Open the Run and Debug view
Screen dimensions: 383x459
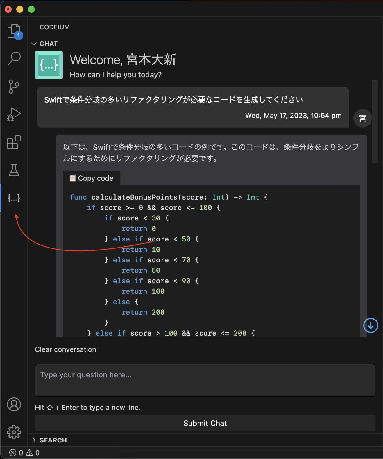point(14,114)
